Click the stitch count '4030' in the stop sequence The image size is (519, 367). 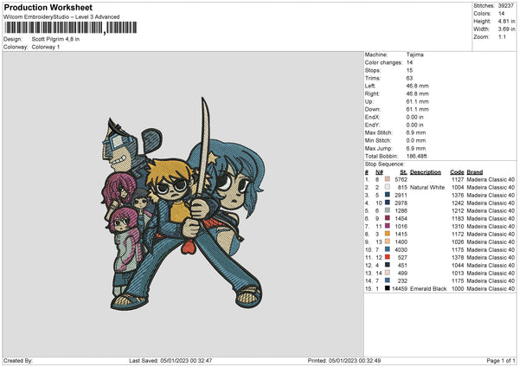(400, 249)
